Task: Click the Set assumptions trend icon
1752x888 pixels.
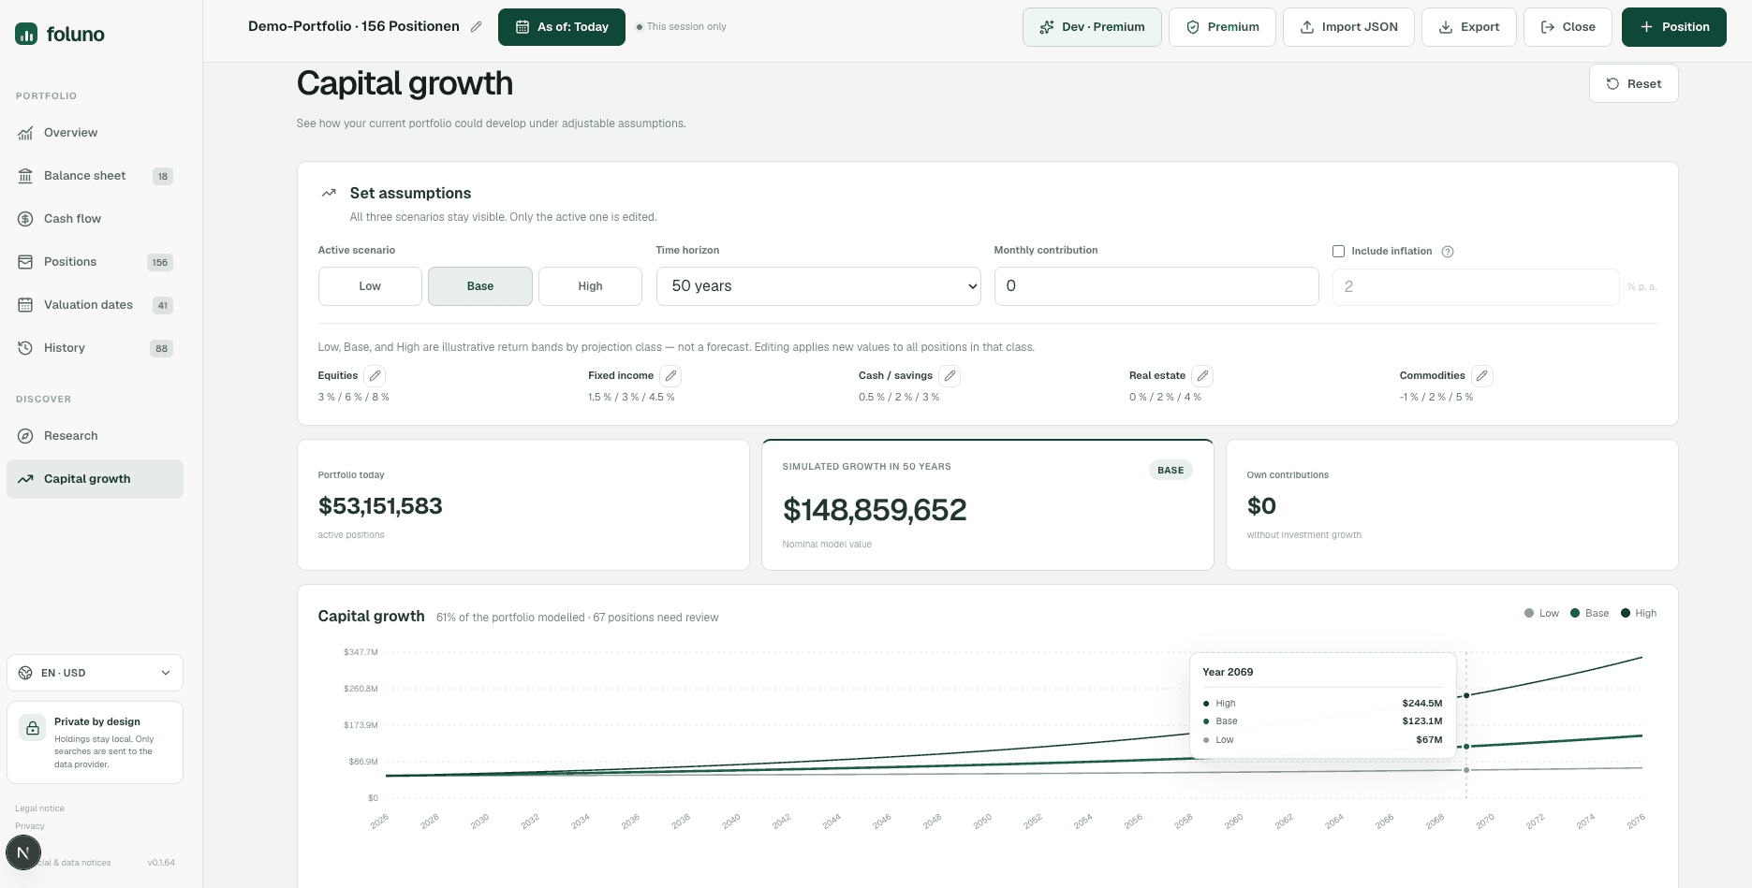Action: click(x=329, y=193)
